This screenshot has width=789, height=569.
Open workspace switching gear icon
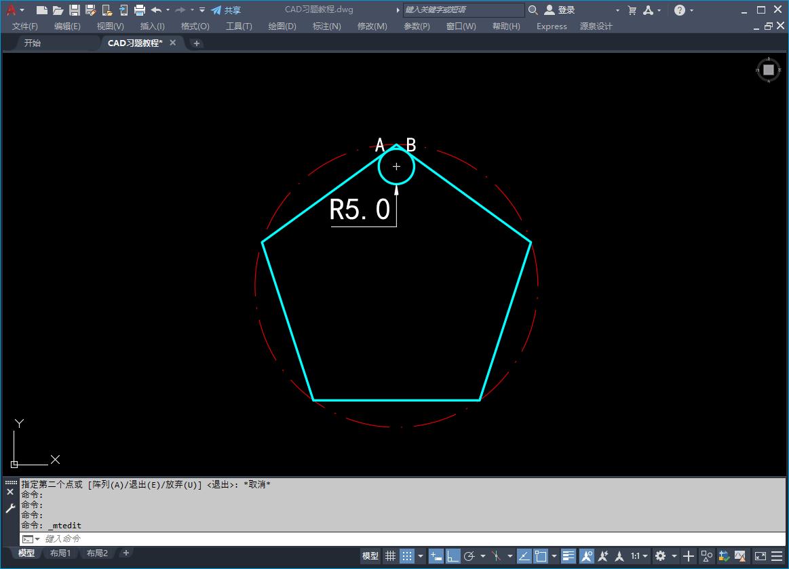tap(661, 556)
